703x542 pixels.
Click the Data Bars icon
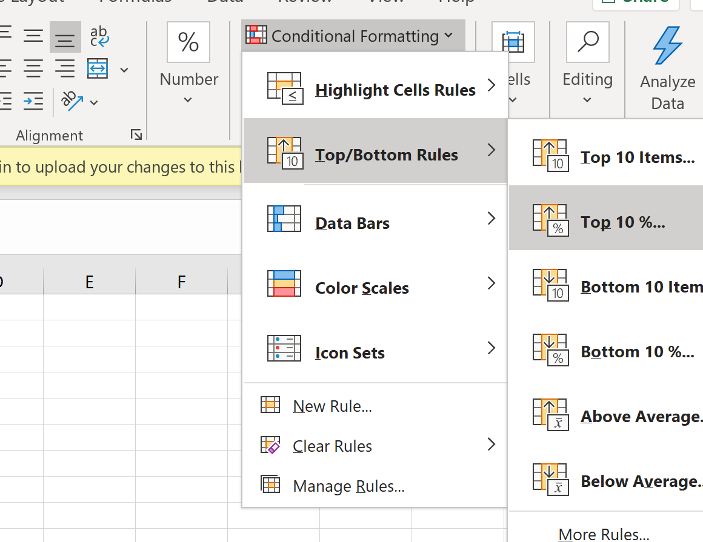click(x=284, y=219)
